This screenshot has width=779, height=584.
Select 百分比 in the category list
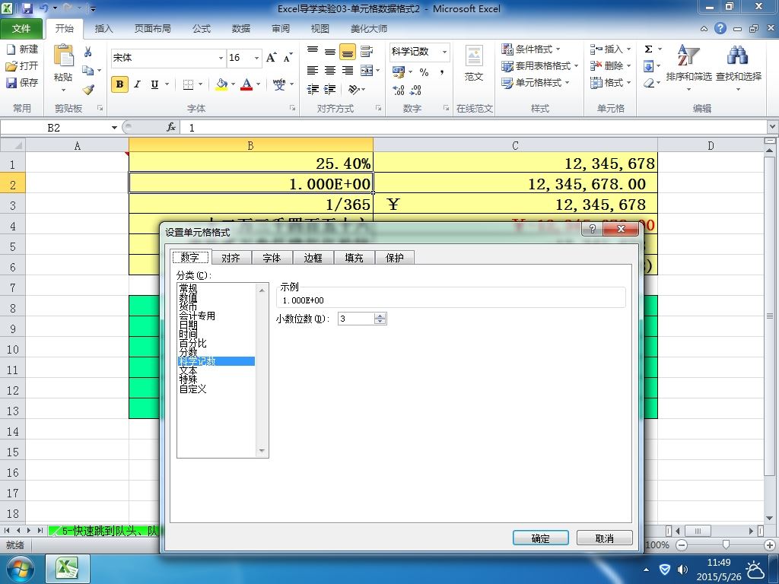[x=192, y=343]
